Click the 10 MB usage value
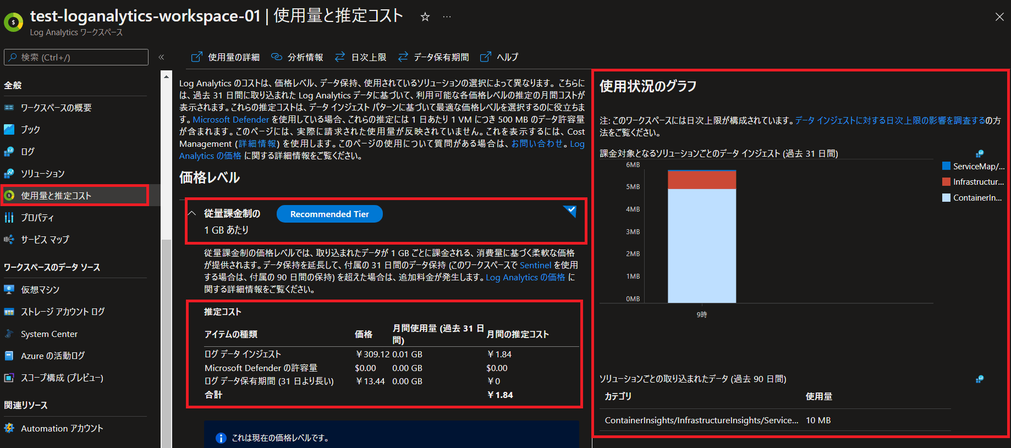Image resolution: width=1011 pixels, height=448 pixels. pyautogui.click(x=818, y=420)
